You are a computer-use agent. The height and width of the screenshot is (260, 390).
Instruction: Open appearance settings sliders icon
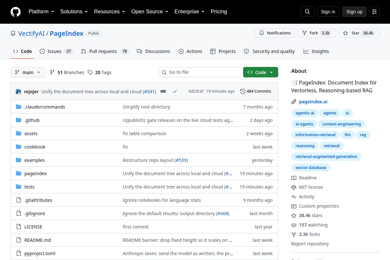[374, 12]
